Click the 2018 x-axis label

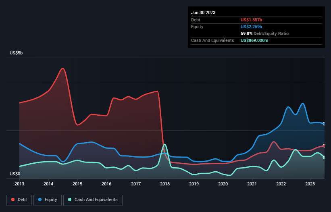pyautogui.click(x=165, y=184)
